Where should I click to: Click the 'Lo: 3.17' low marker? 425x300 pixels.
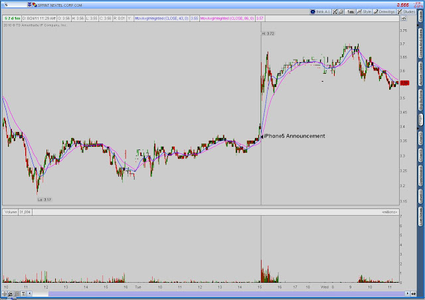tap(44, 200)
